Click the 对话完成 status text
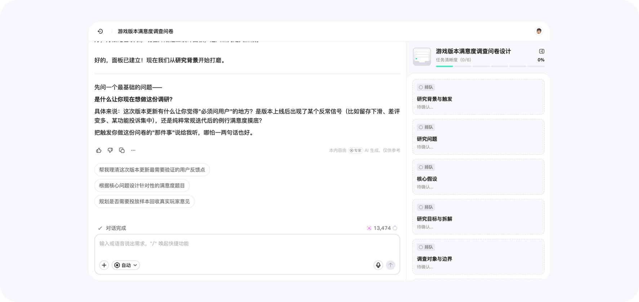This screenshot has height=302, width=639. (x=116, y=228)
